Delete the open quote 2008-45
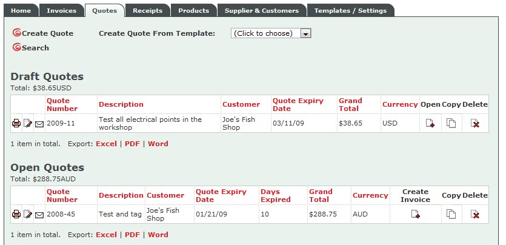The height and width of the screenshot is (245, 506). coord(475,214)
